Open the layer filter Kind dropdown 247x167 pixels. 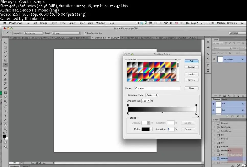pos(218,43)
